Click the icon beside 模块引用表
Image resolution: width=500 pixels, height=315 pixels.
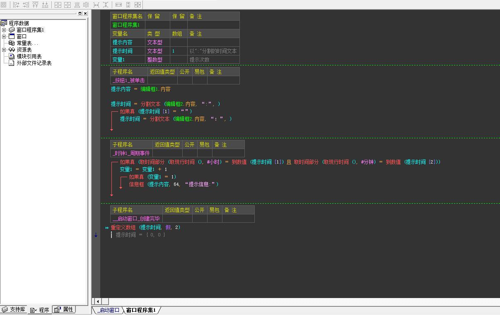(x=12, y=56)
